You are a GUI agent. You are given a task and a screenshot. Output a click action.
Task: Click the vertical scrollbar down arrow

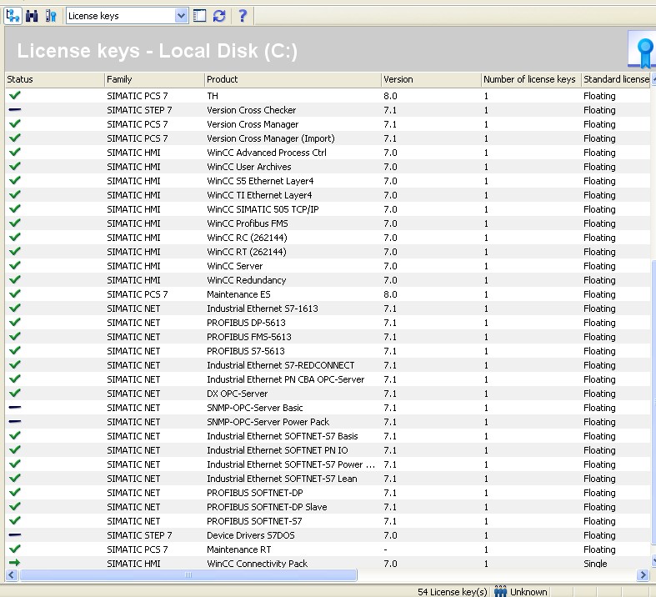tap(653, 560)
